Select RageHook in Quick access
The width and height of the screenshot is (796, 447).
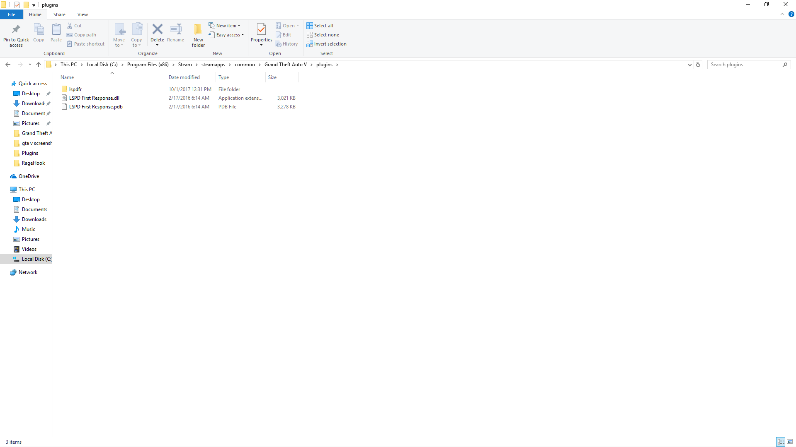pos(33,163)
